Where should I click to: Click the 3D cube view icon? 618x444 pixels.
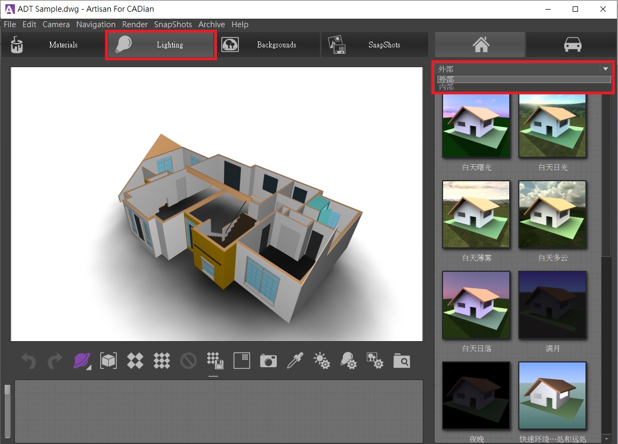click(108, 361)
